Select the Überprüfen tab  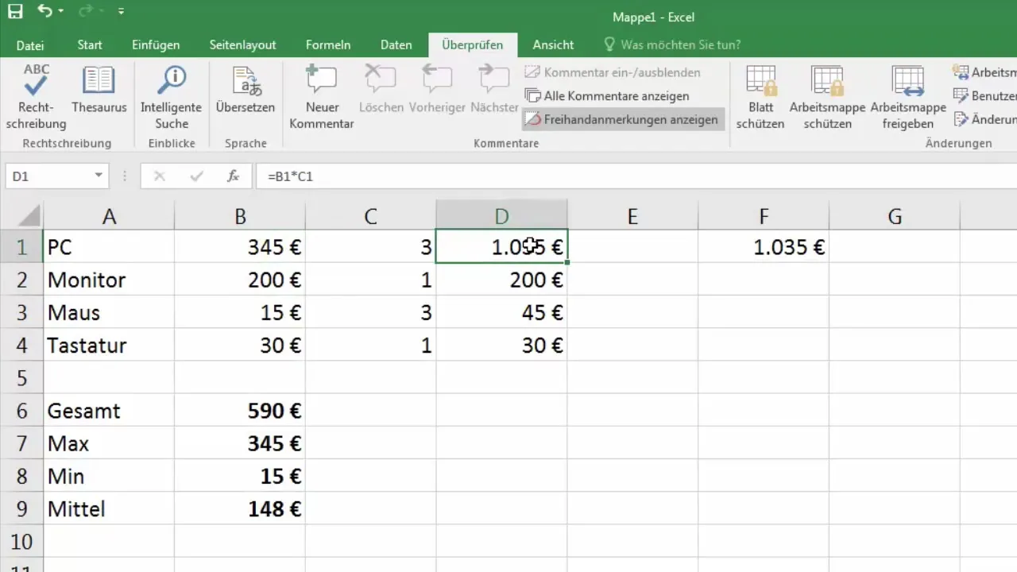click(473, 45)
